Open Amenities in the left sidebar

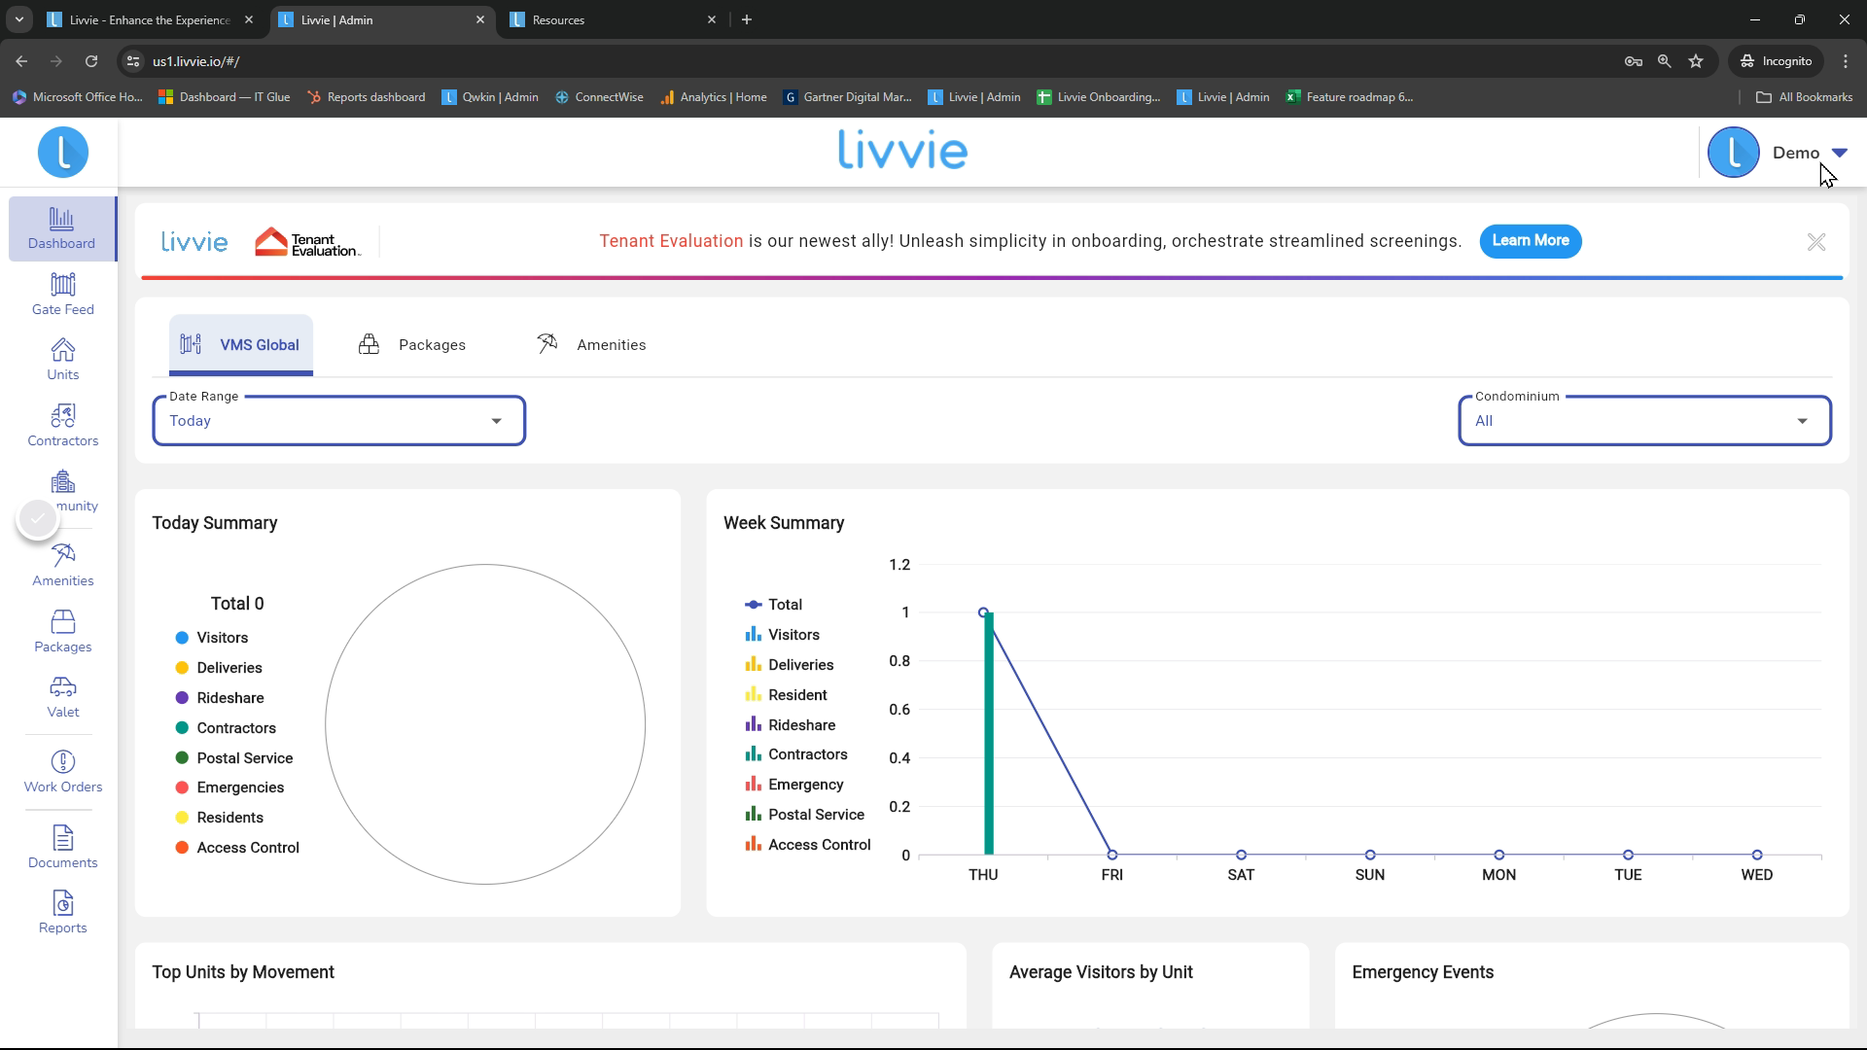coord(62,566)
